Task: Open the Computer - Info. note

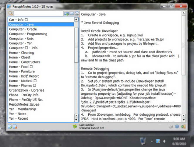Action: pos(41,48)
